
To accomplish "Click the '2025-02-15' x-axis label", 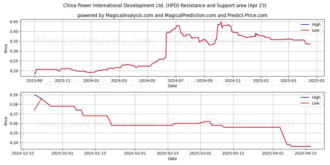I will pyautogui.click(x=168, y=153).
